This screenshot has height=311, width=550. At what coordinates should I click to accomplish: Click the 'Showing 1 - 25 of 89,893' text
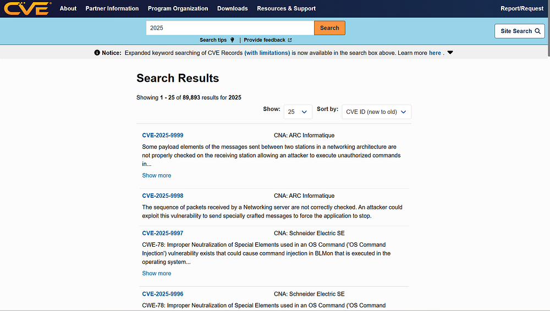click(x=189, y=97)
